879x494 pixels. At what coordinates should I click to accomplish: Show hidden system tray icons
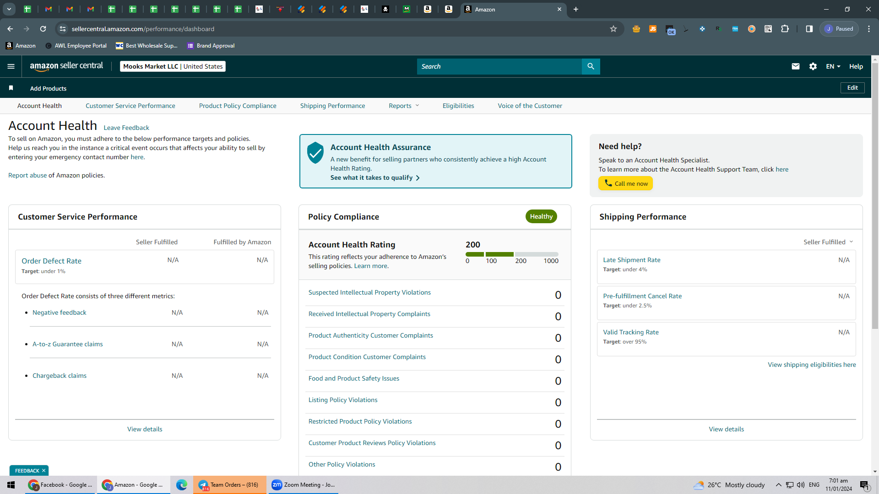[x=778, y=485]
